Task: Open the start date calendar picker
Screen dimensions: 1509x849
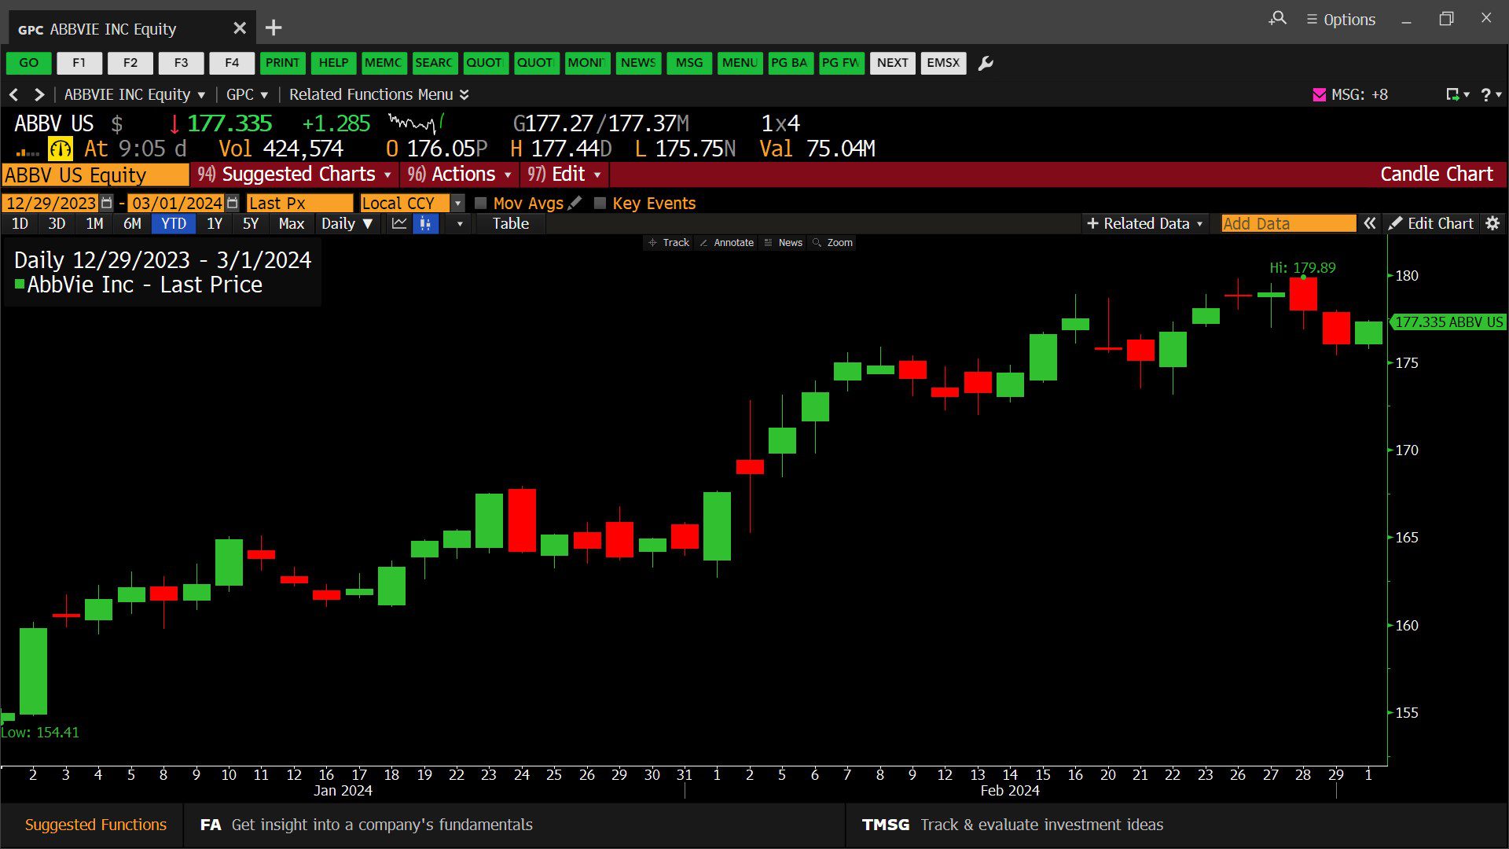Action: [x=107, y=203]
